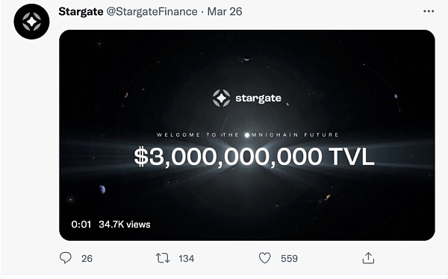
Task: Open the three-dot more options menu
Action: coord(429,11)
